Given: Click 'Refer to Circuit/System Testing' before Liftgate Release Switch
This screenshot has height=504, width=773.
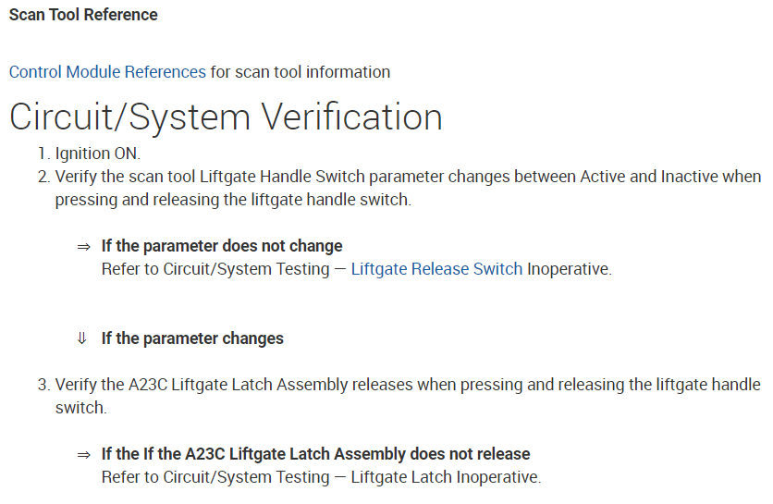Looking at the screenshot, I should 215,269.
